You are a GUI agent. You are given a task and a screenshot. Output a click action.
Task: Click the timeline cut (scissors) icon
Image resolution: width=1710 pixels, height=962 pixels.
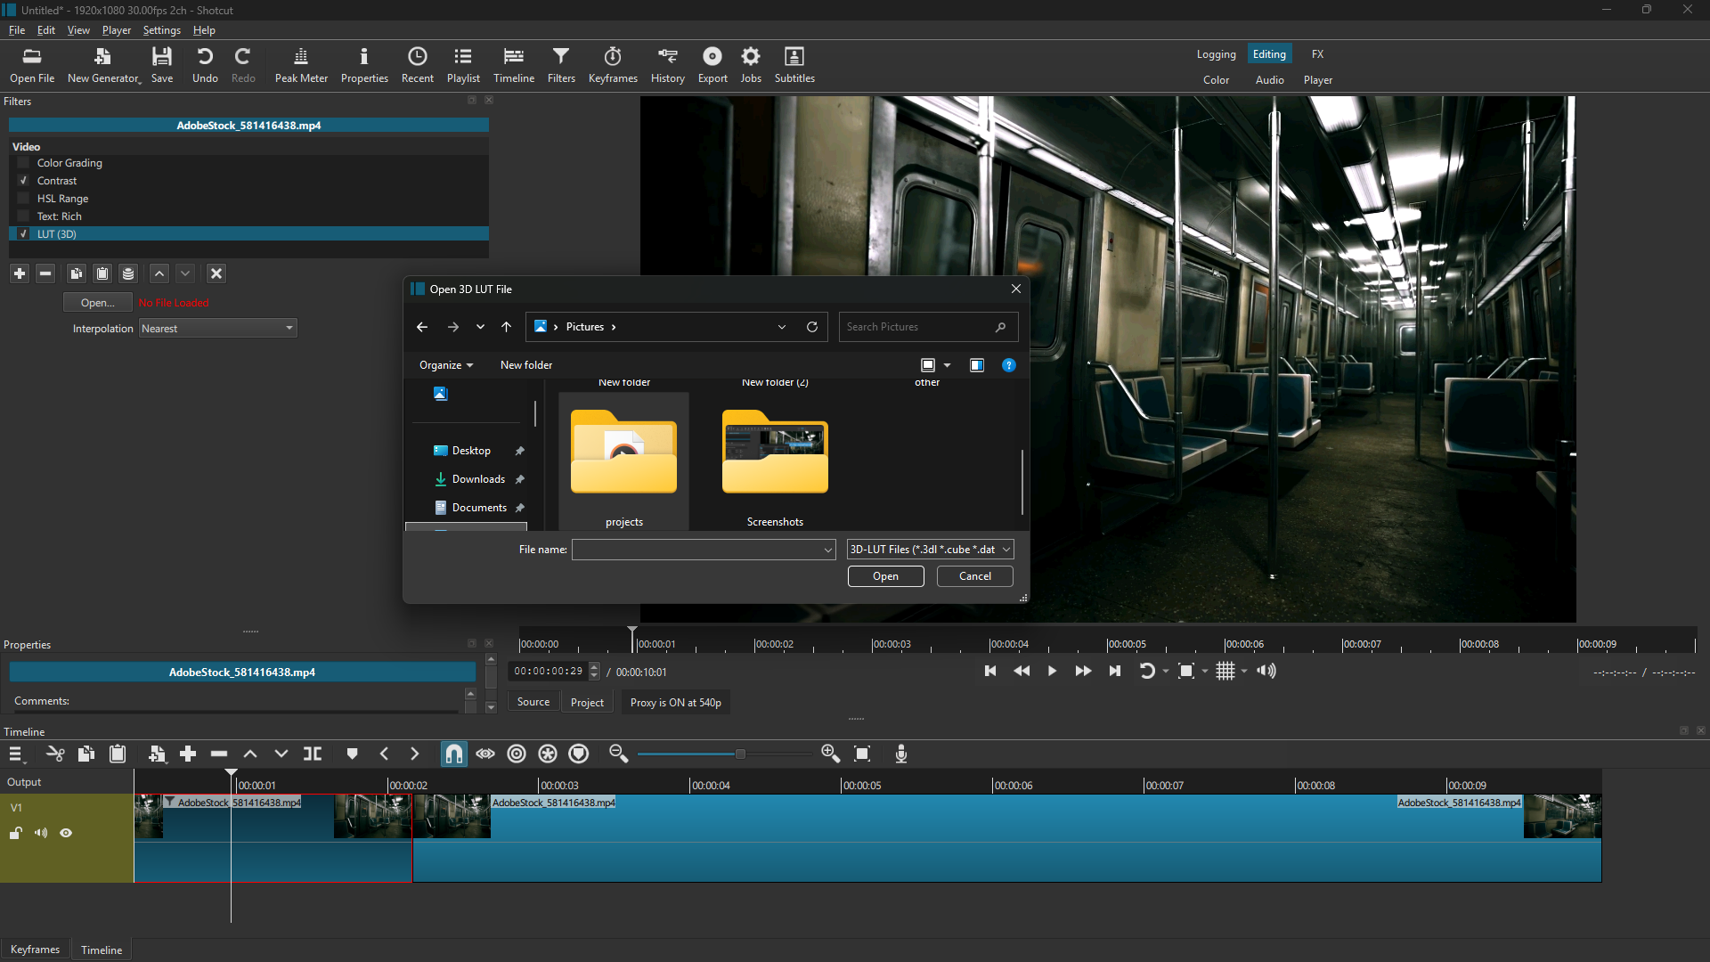pyautogui.click(x=55, y=754)
